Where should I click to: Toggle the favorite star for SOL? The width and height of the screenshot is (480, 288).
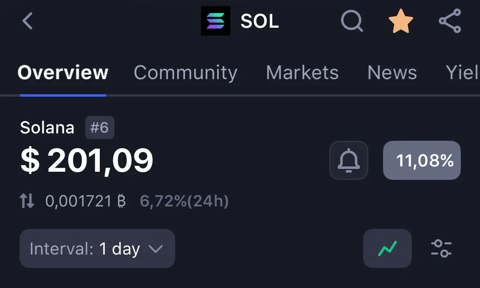(x=401, y=21)
